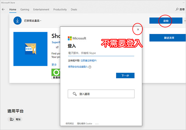This screenshot has height=130, width=186.
Task: Click the 電腦 platform chip
Action: click(x=15, y=119)
